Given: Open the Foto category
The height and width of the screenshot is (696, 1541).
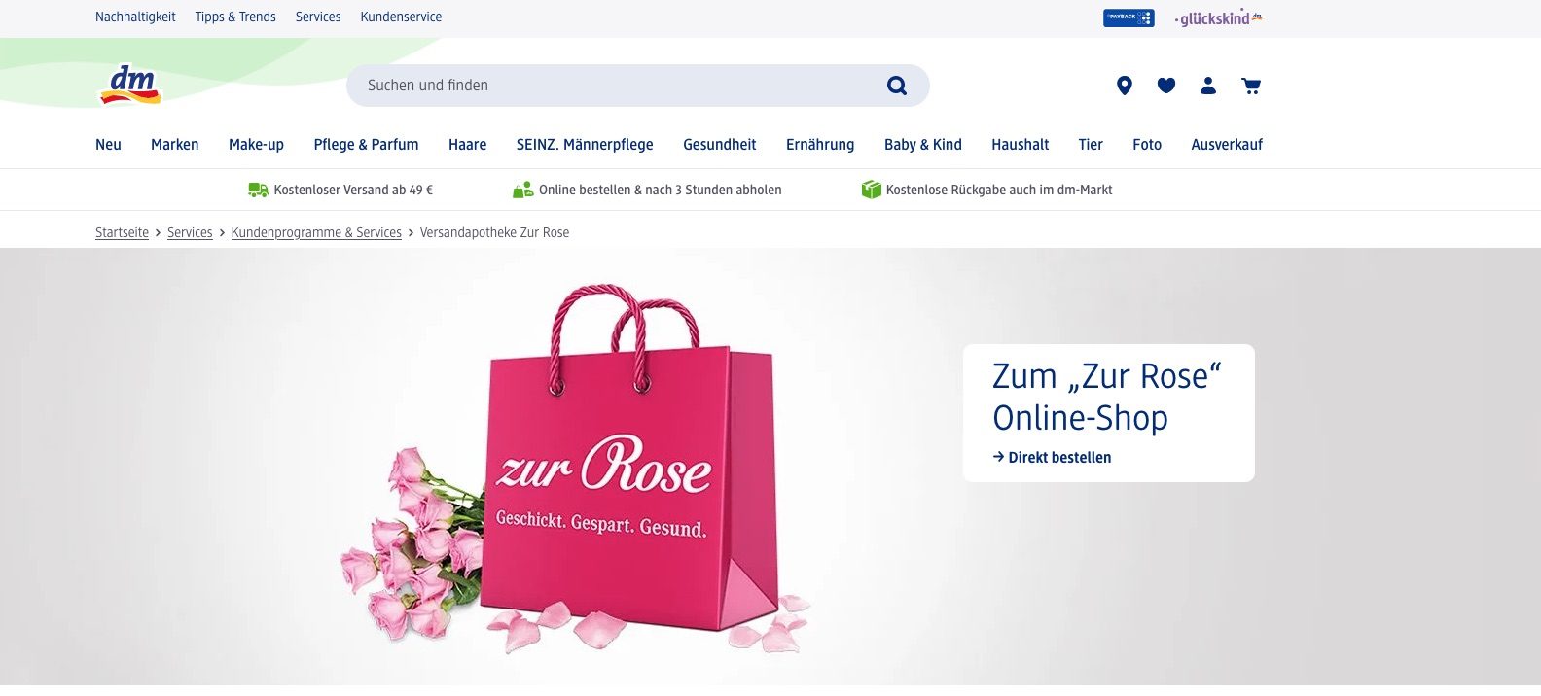Looking at the screenshot, I should click(x=1147, y=144).
